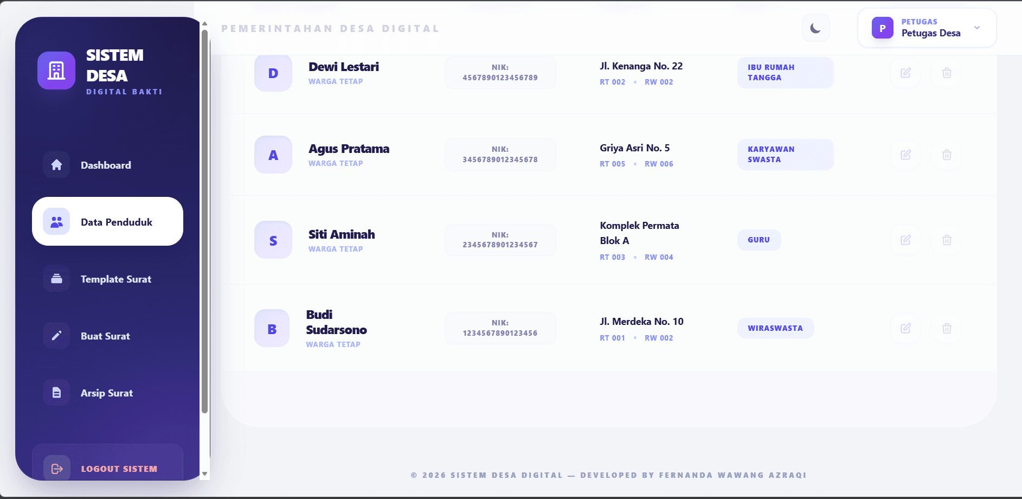This screenshot has height=499, width=1022.
Task: Click edit icon for Dewi Lestari
Action: click(905, 73)
